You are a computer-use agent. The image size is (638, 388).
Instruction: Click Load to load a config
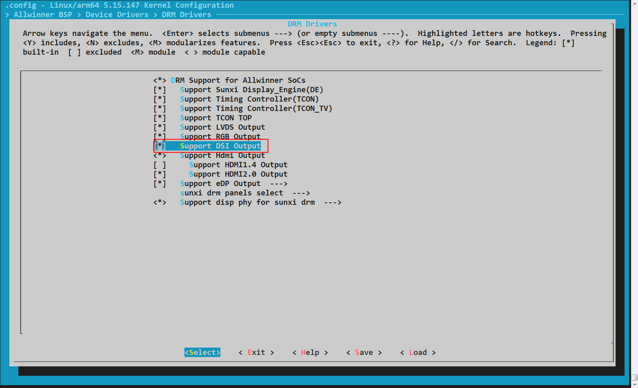point(418,353)
